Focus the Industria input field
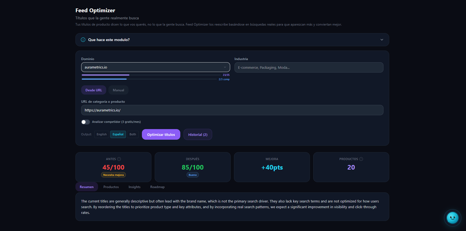 click(x=309, y=67)
